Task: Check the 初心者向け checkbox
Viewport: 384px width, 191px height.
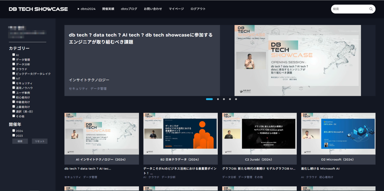Action: tap(14, 97)
